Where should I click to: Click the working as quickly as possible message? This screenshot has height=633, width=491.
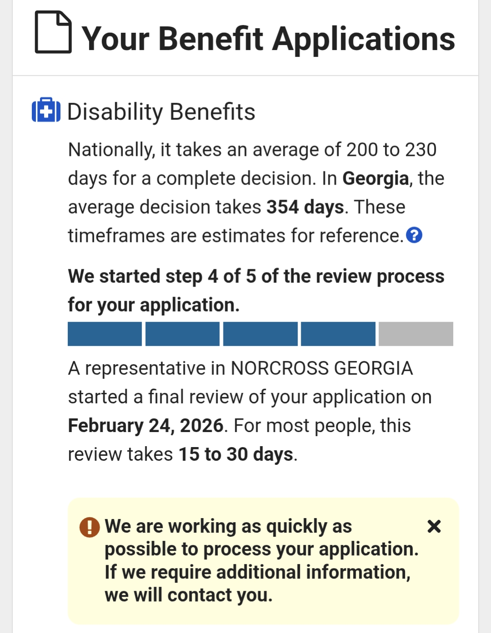(261, 561)
